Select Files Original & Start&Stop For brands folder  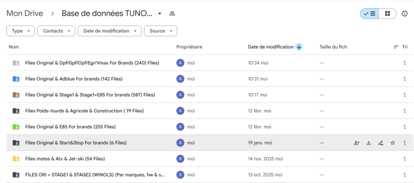click(x=76, y=143)
